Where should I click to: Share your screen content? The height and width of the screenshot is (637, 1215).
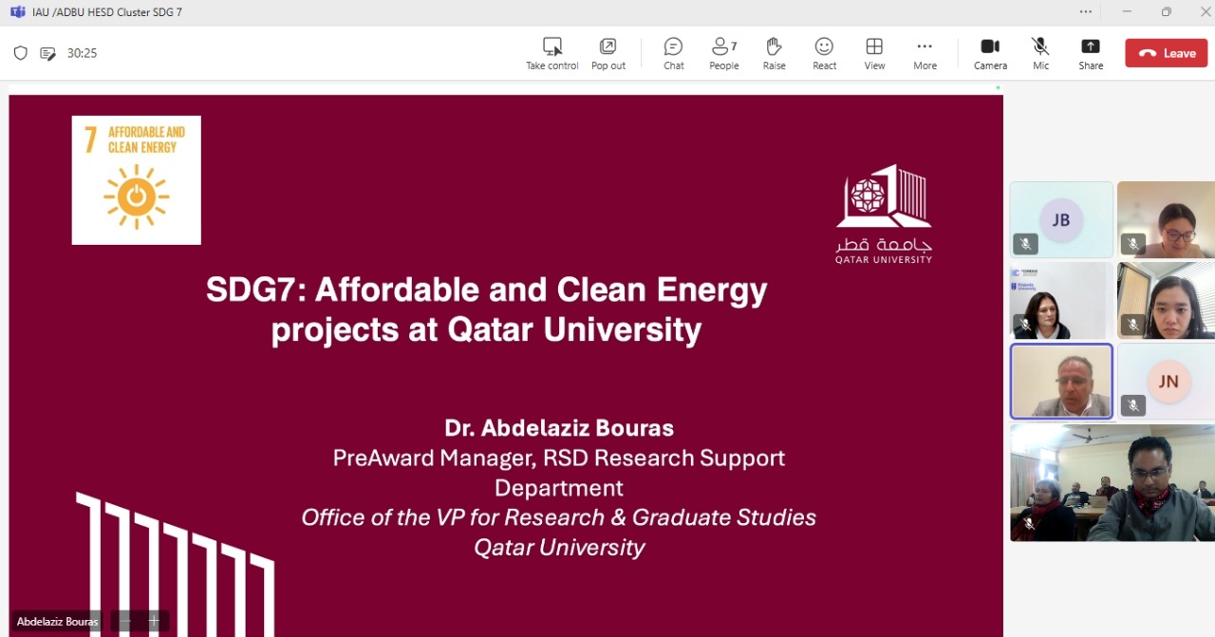coord(1091,53)
